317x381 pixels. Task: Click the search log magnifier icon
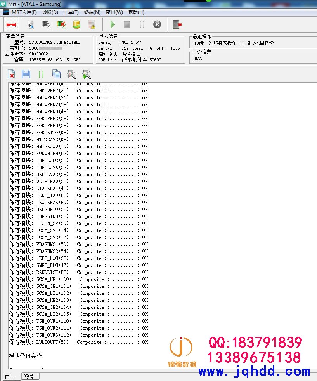coord(71,74)
